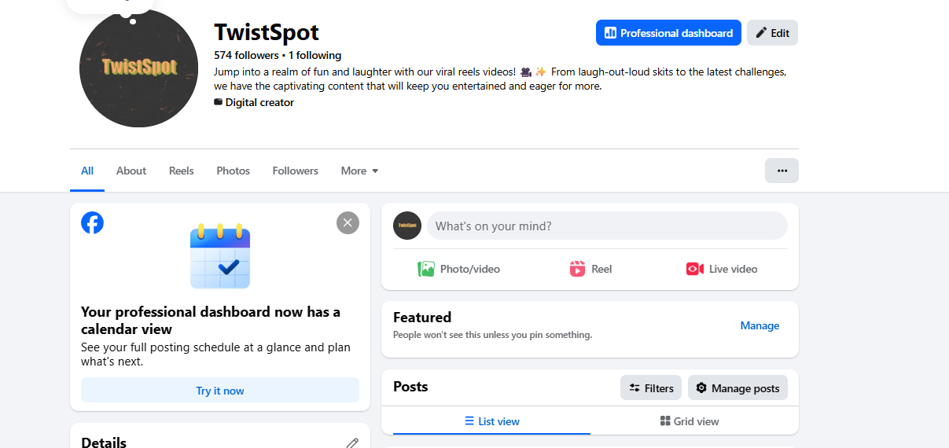Open Manage posts settings
This screenshot has height=448, width=949.
pos(737,387)
